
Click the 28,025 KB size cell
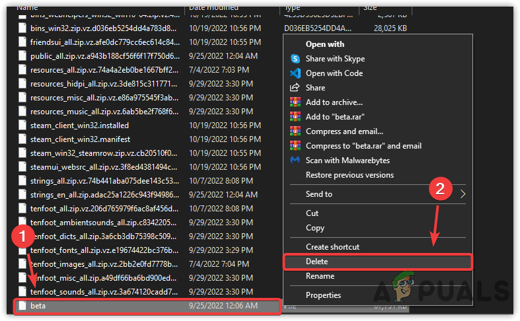pos(390,28)
